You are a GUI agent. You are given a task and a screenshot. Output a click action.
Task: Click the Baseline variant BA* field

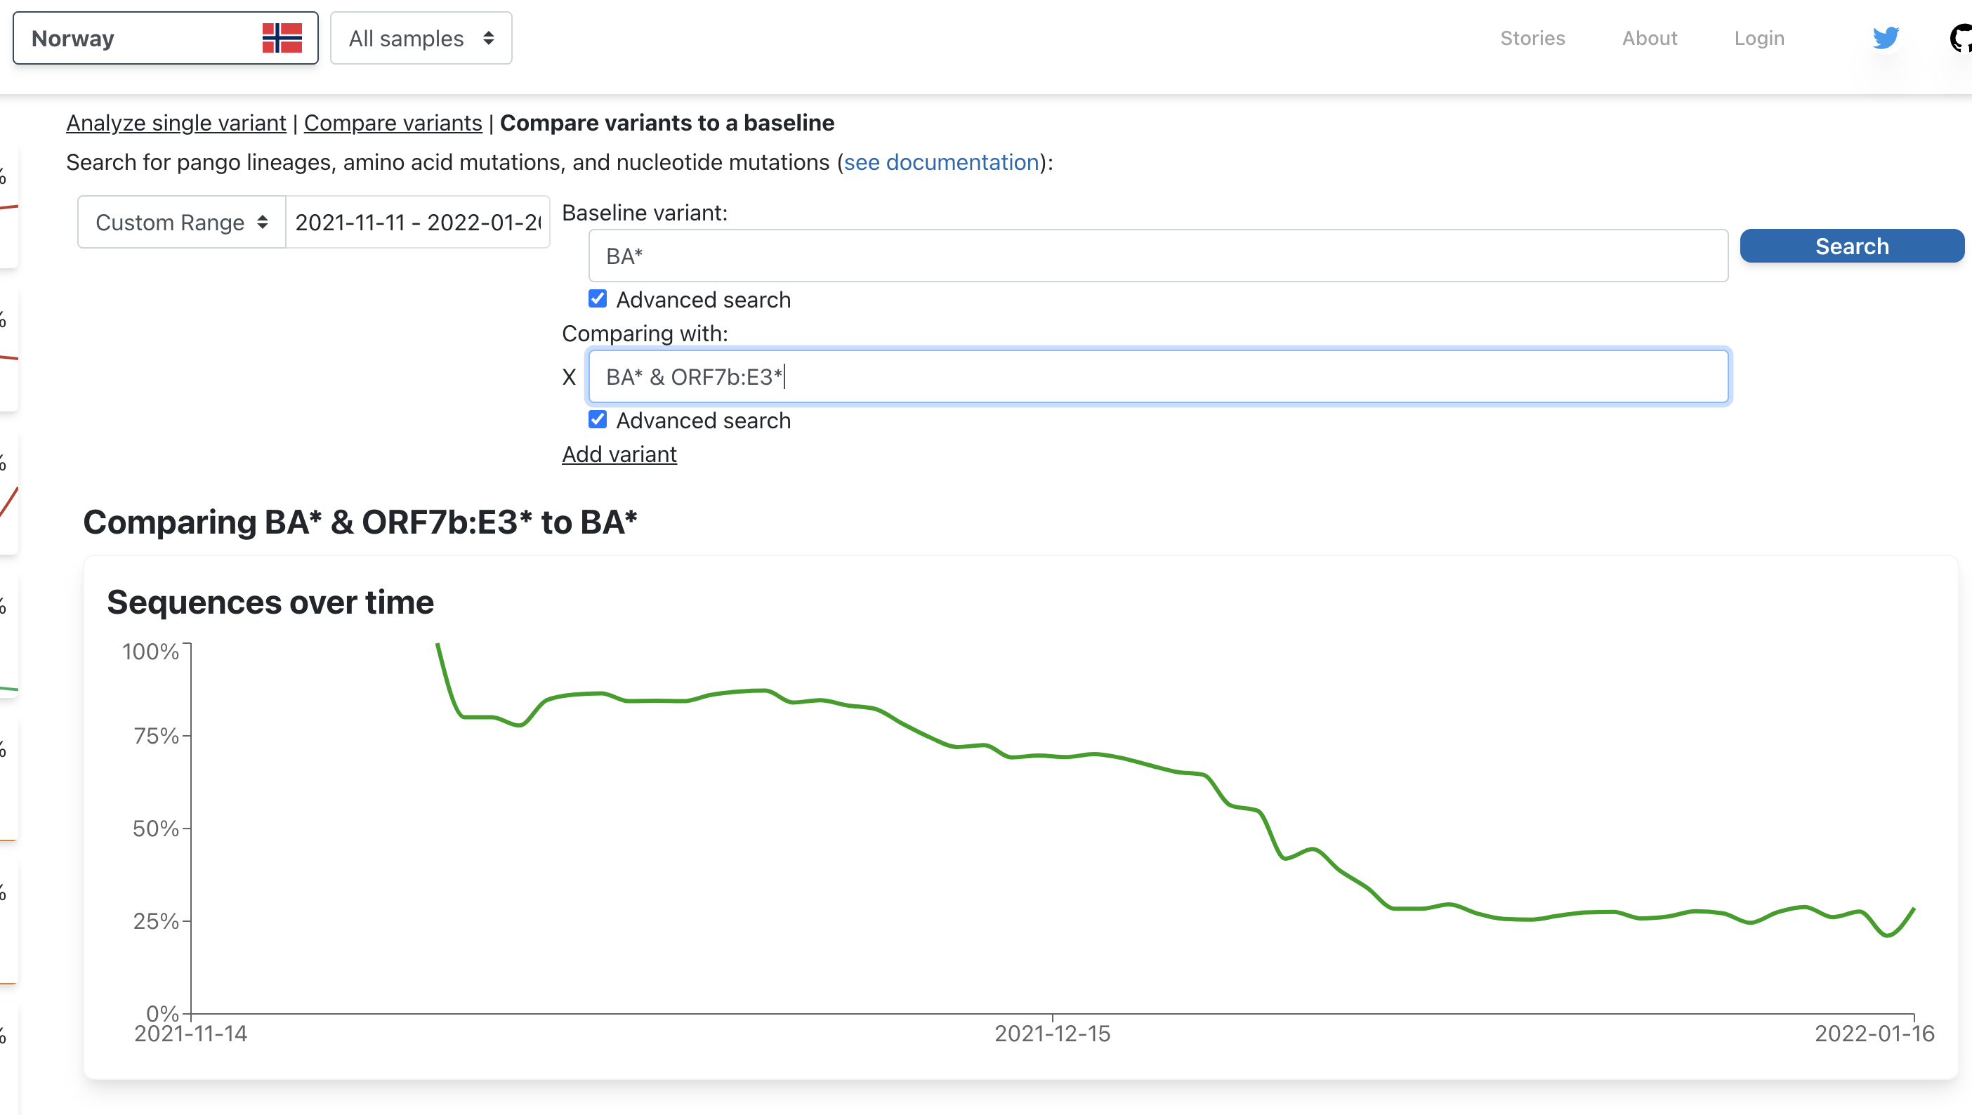(x=1157, y=256)
